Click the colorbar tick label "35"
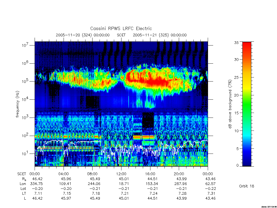The height and width of the screenshot is (208, 277). pos(236,43)
